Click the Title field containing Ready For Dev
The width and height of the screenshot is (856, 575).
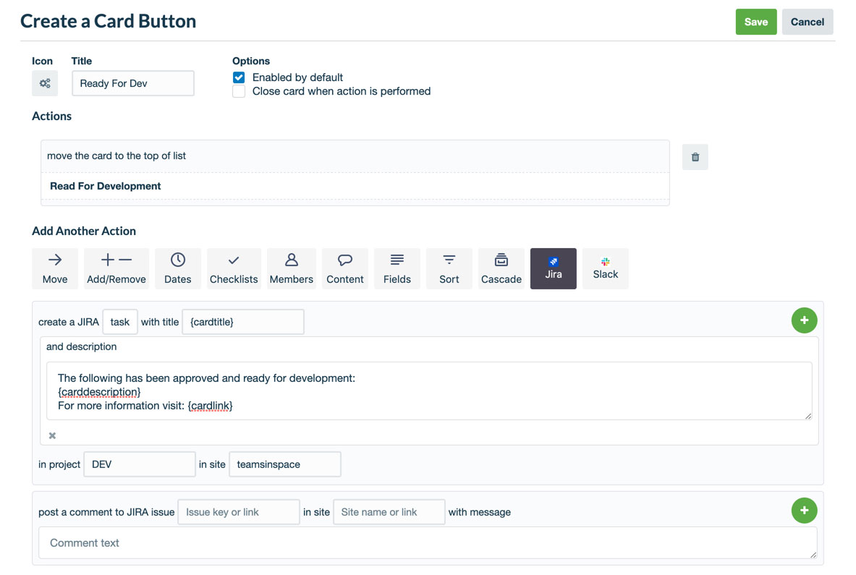click(x=132, y=83)
